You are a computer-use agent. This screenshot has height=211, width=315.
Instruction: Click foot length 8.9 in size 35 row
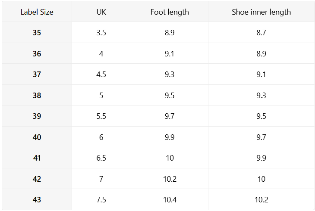(x=170, y=32)
